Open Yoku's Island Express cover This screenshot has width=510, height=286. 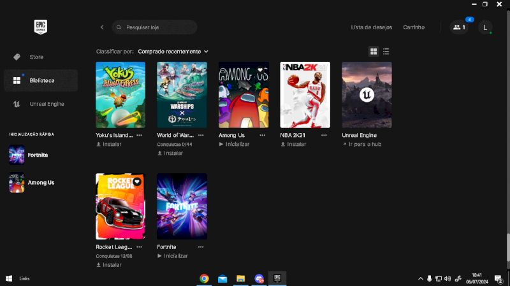click(x=120, y=95)
